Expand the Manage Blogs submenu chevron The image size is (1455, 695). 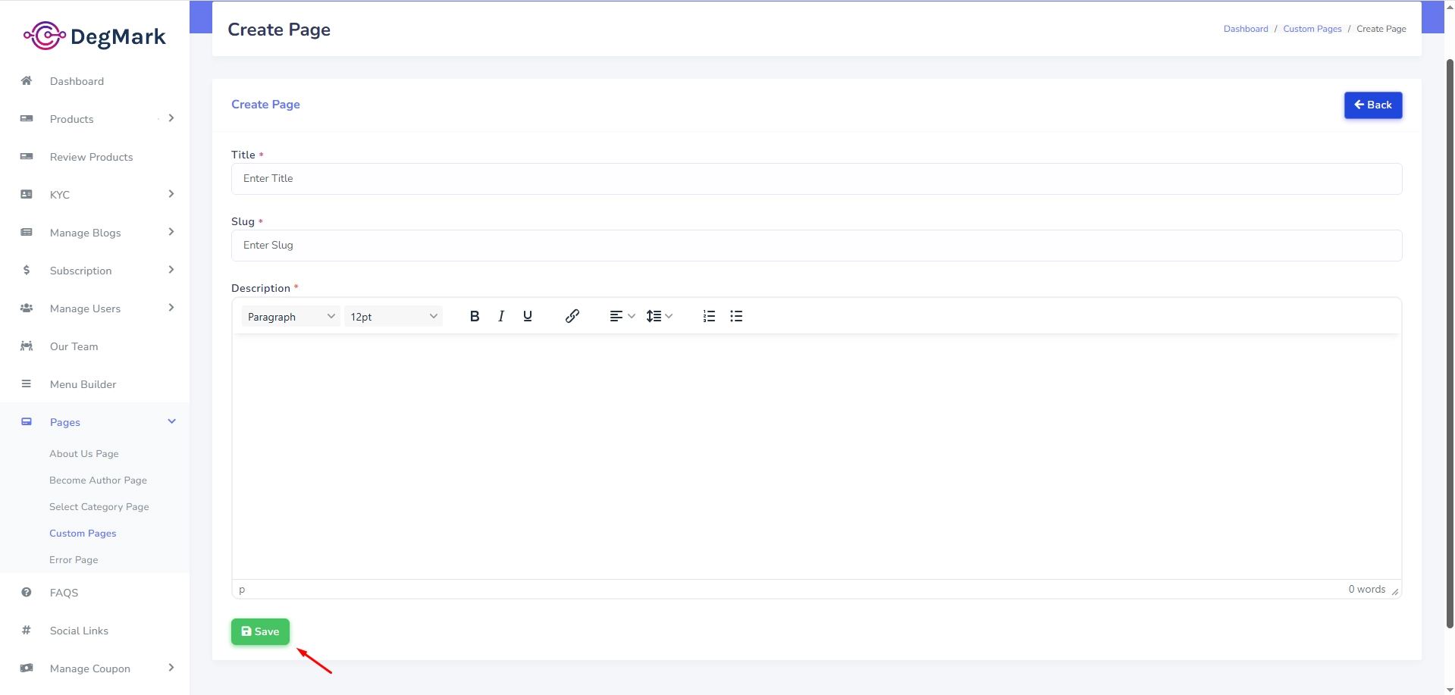tap(171, 232)
